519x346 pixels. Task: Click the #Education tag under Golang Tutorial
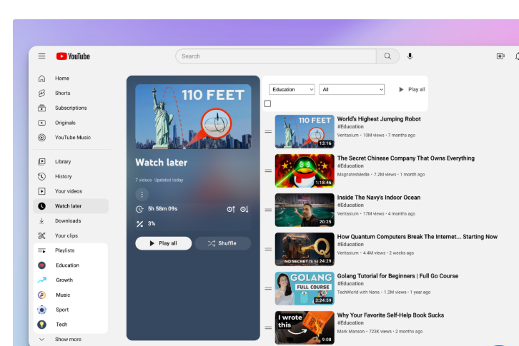[350, 283]
